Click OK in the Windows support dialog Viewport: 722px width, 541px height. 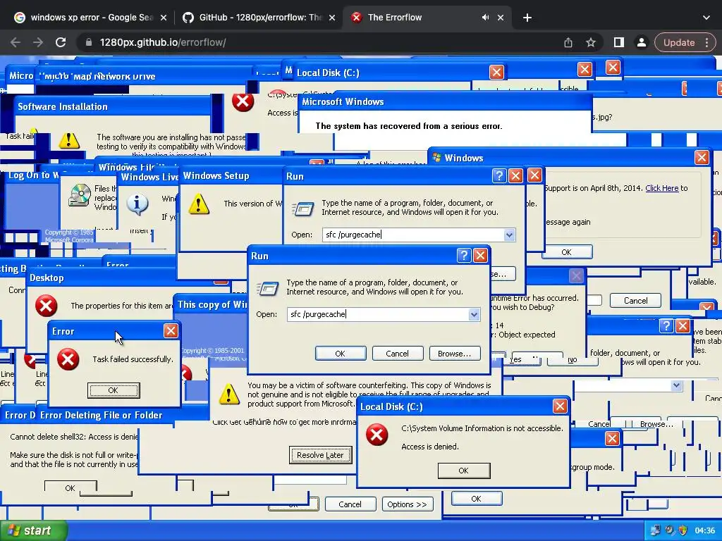pyautogui.click(x=567, y=252)
